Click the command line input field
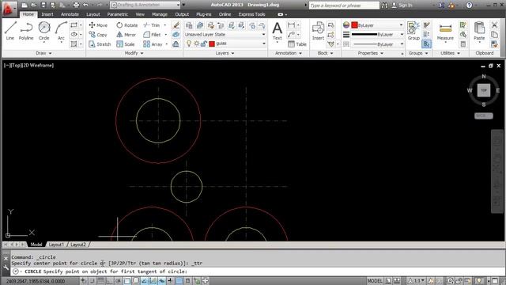The image size is (506, 285). click(259, 272)
